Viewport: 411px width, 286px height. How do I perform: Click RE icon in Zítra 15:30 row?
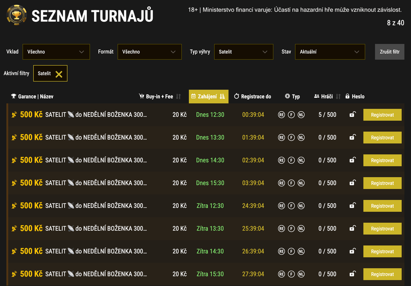point(281,274)
